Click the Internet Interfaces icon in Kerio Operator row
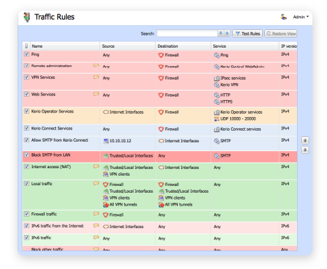327x269 pixels. [106, 112]
